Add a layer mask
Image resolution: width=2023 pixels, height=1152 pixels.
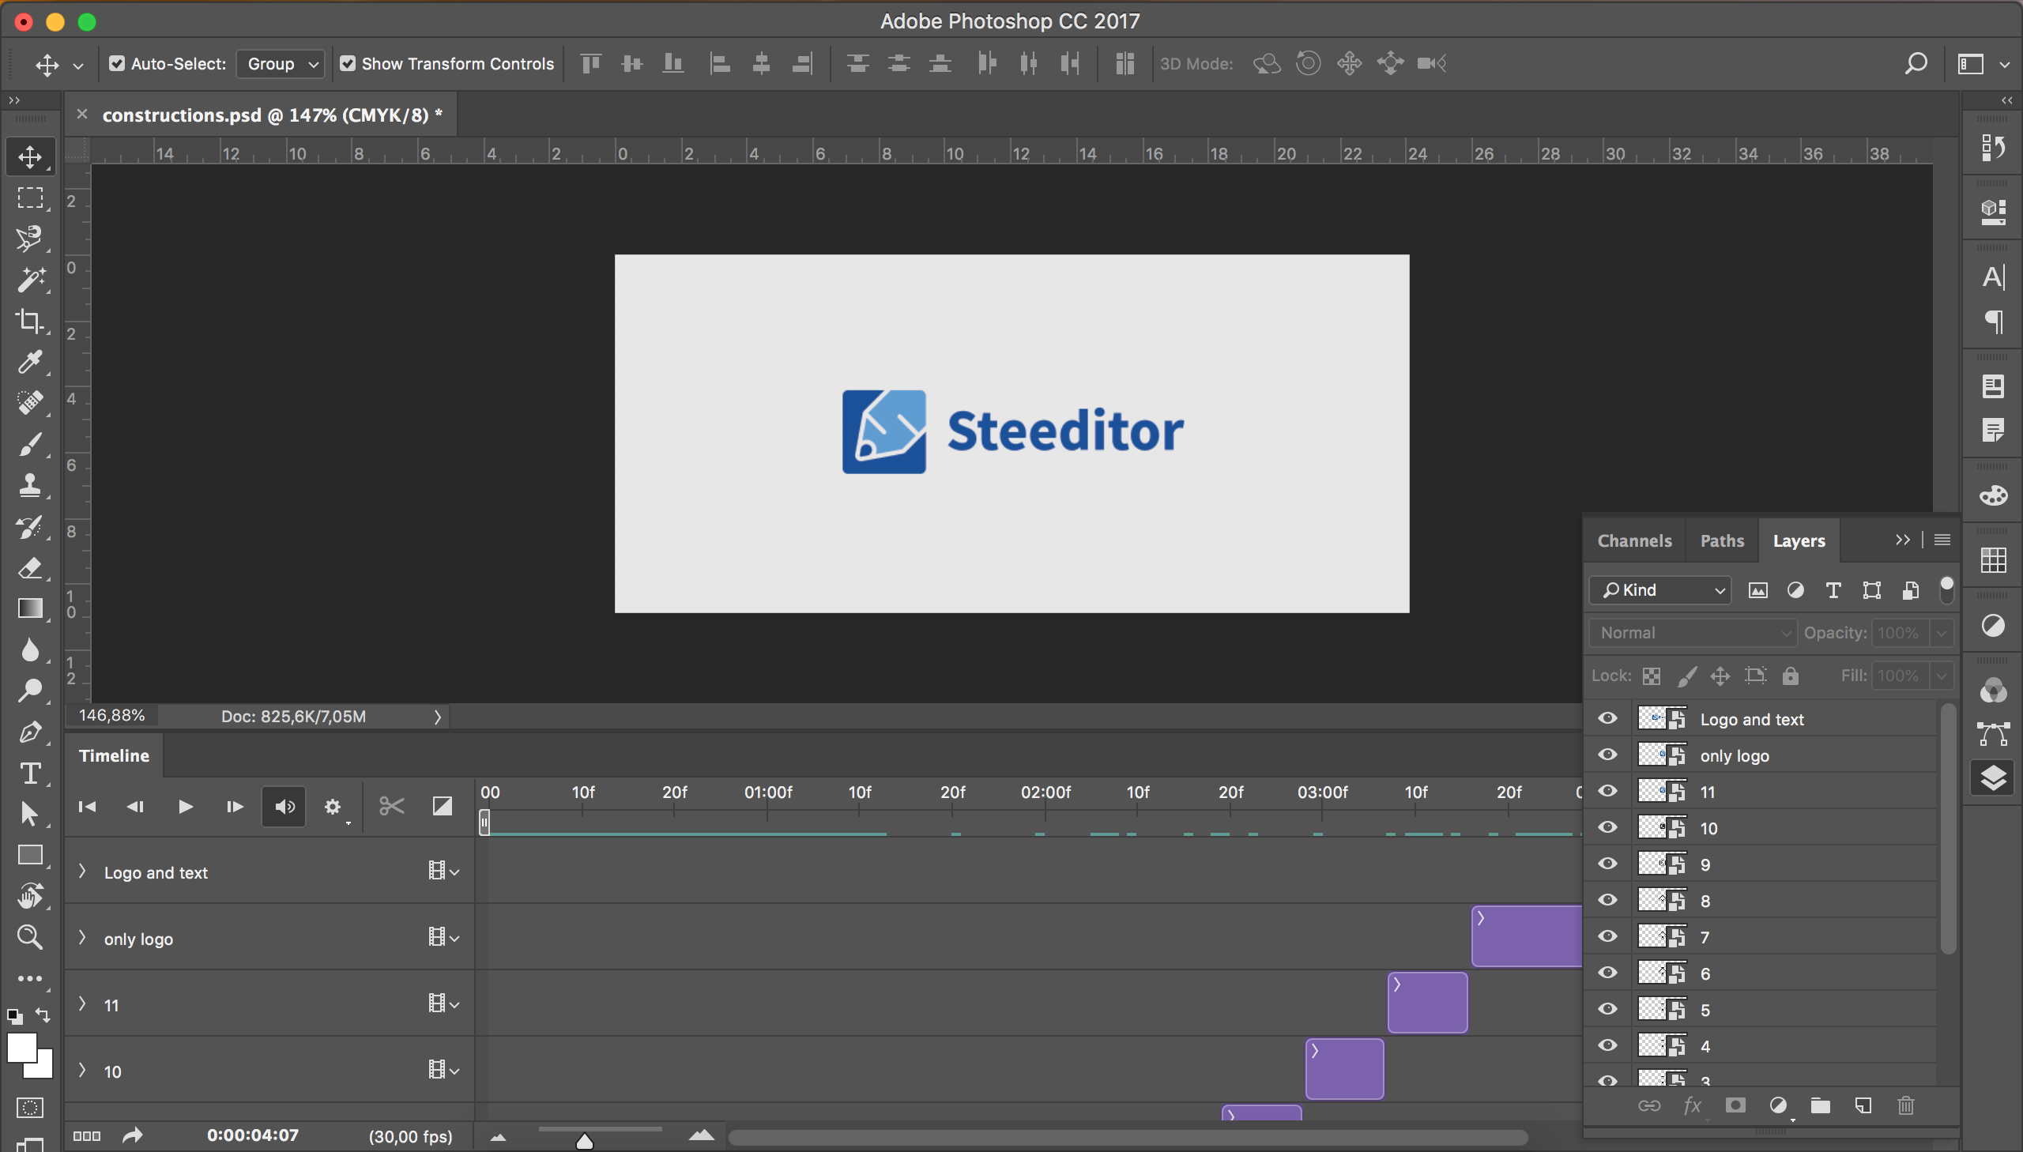click(x=1735, y=1105)
